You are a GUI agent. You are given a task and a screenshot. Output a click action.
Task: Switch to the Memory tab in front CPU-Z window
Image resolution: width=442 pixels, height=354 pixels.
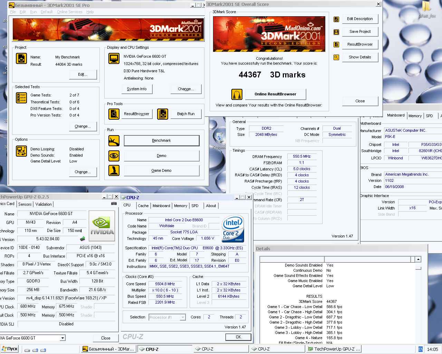(180, 206)
